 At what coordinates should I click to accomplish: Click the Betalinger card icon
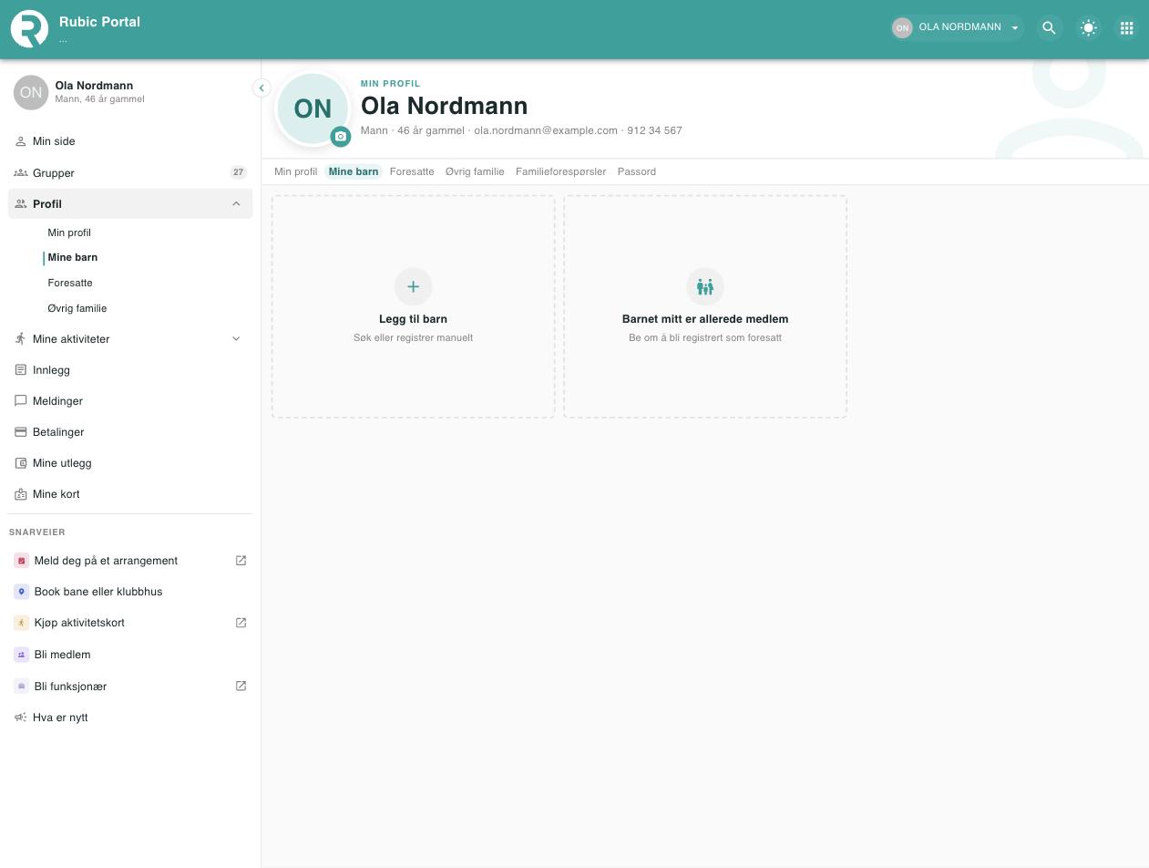pos(21,431)
